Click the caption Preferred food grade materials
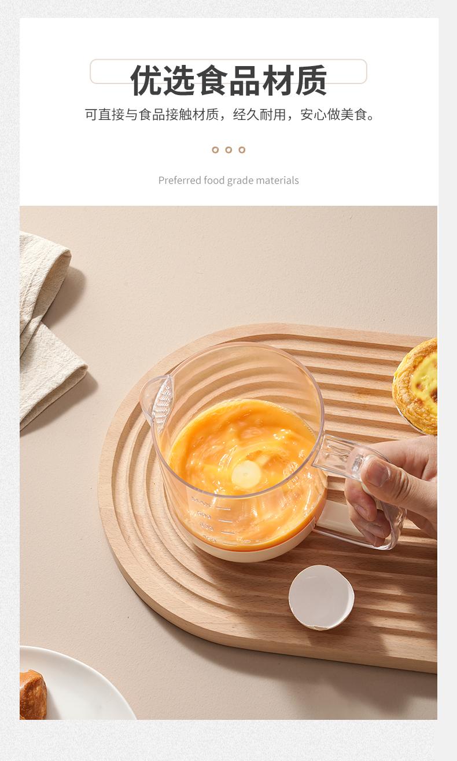This screenshot has height=761, width=457. click(x=228, y=180)
